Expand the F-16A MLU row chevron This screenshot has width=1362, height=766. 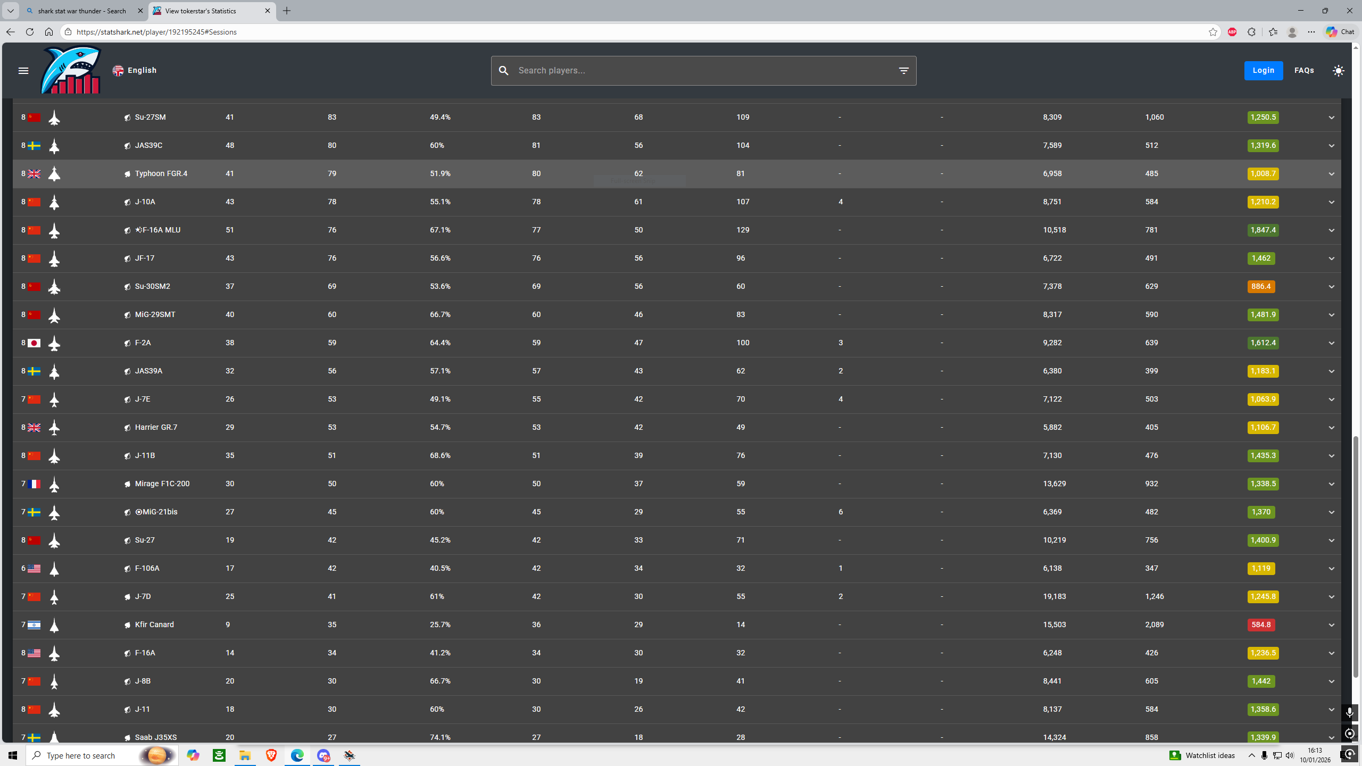1331,230
